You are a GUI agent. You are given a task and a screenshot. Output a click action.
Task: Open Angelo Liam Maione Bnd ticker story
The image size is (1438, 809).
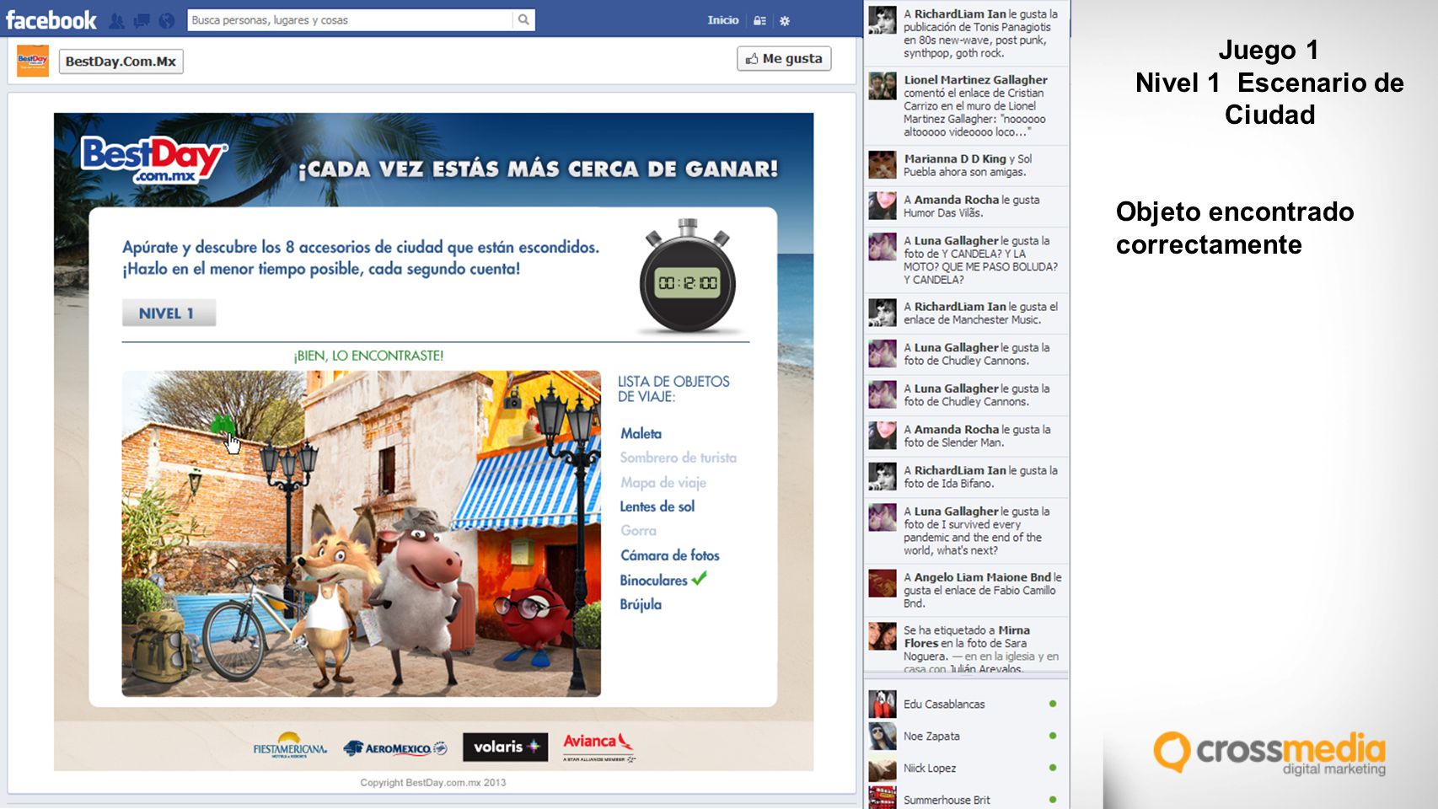click(967, 589)
